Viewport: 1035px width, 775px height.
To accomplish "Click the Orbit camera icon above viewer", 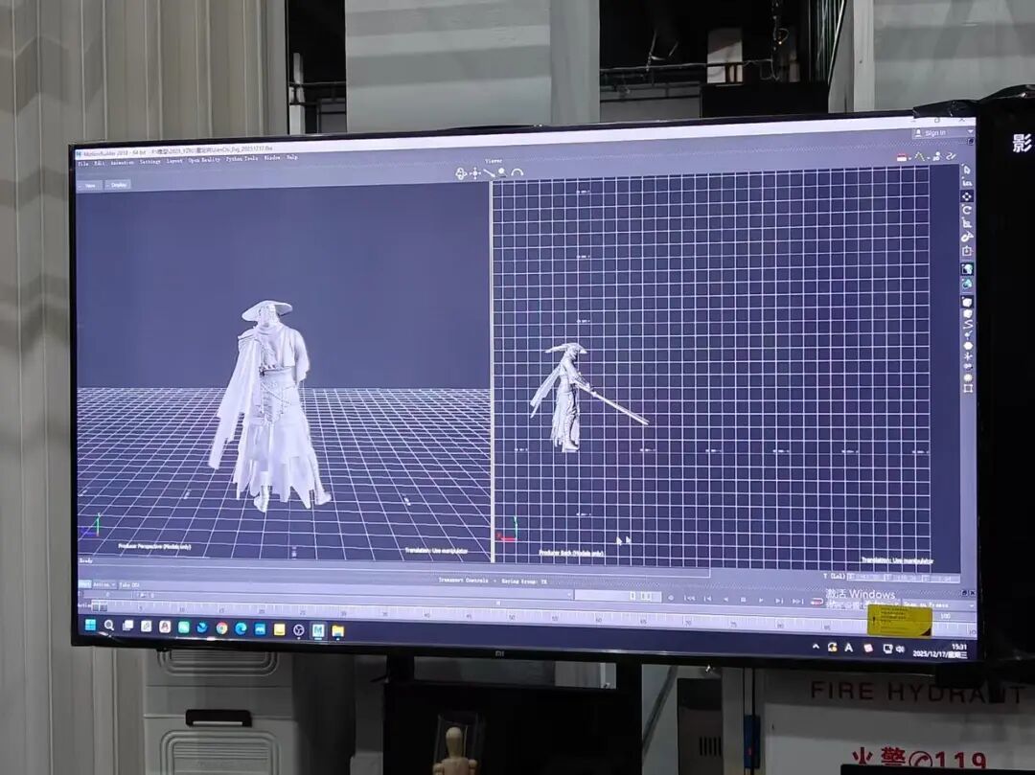I will tap(461, 173).
